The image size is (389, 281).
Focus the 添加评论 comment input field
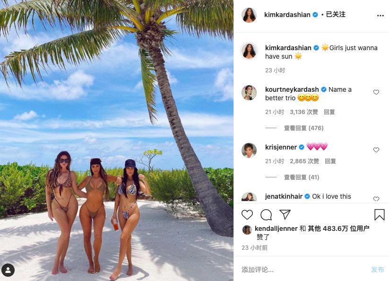(303, 270)
